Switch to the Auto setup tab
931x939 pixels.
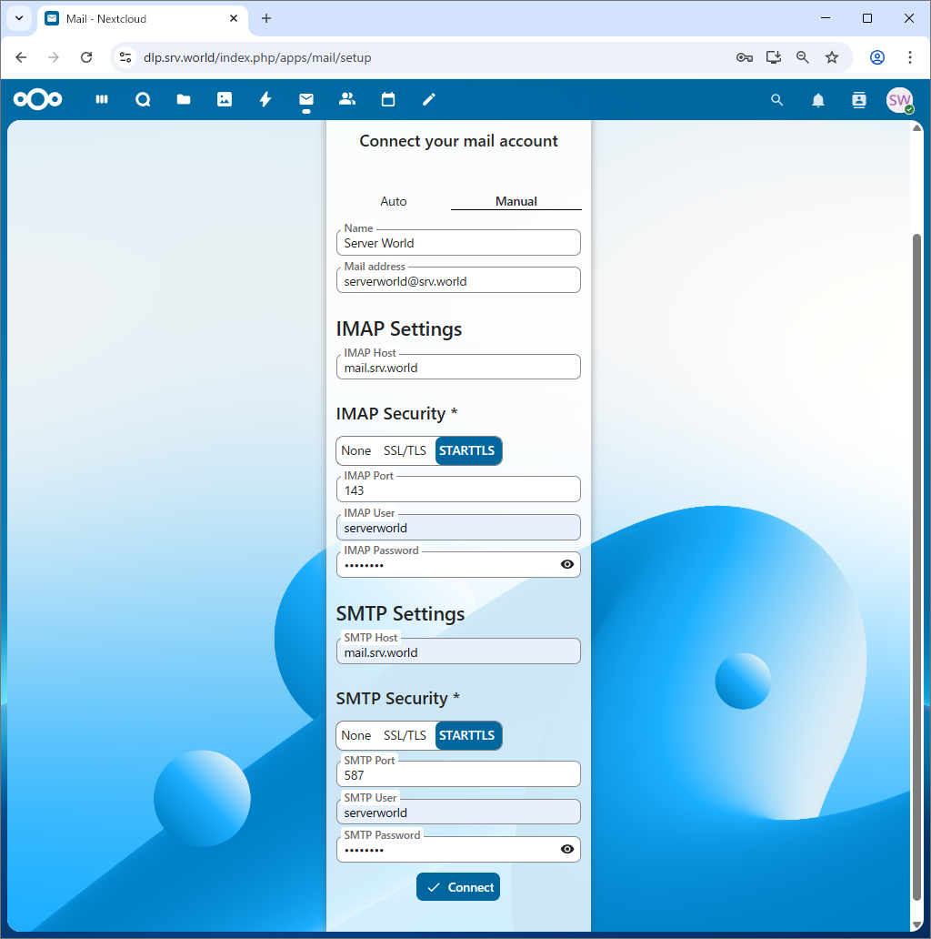[394, 201]
